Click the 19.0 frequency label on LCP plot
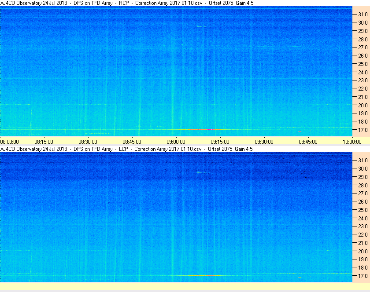Image resolution: width=370 pixels, height=292 pixels. pyautogui.click(x=363, y=259)
